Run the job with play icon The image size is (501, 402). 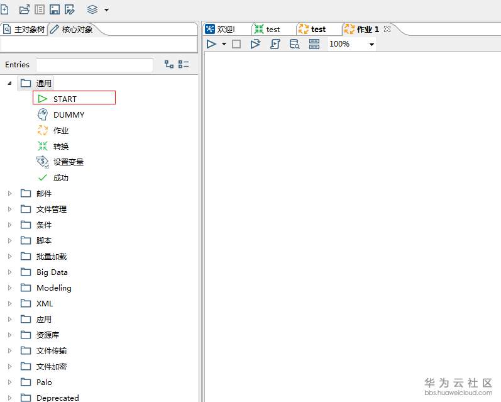click(x=211, y=44)
